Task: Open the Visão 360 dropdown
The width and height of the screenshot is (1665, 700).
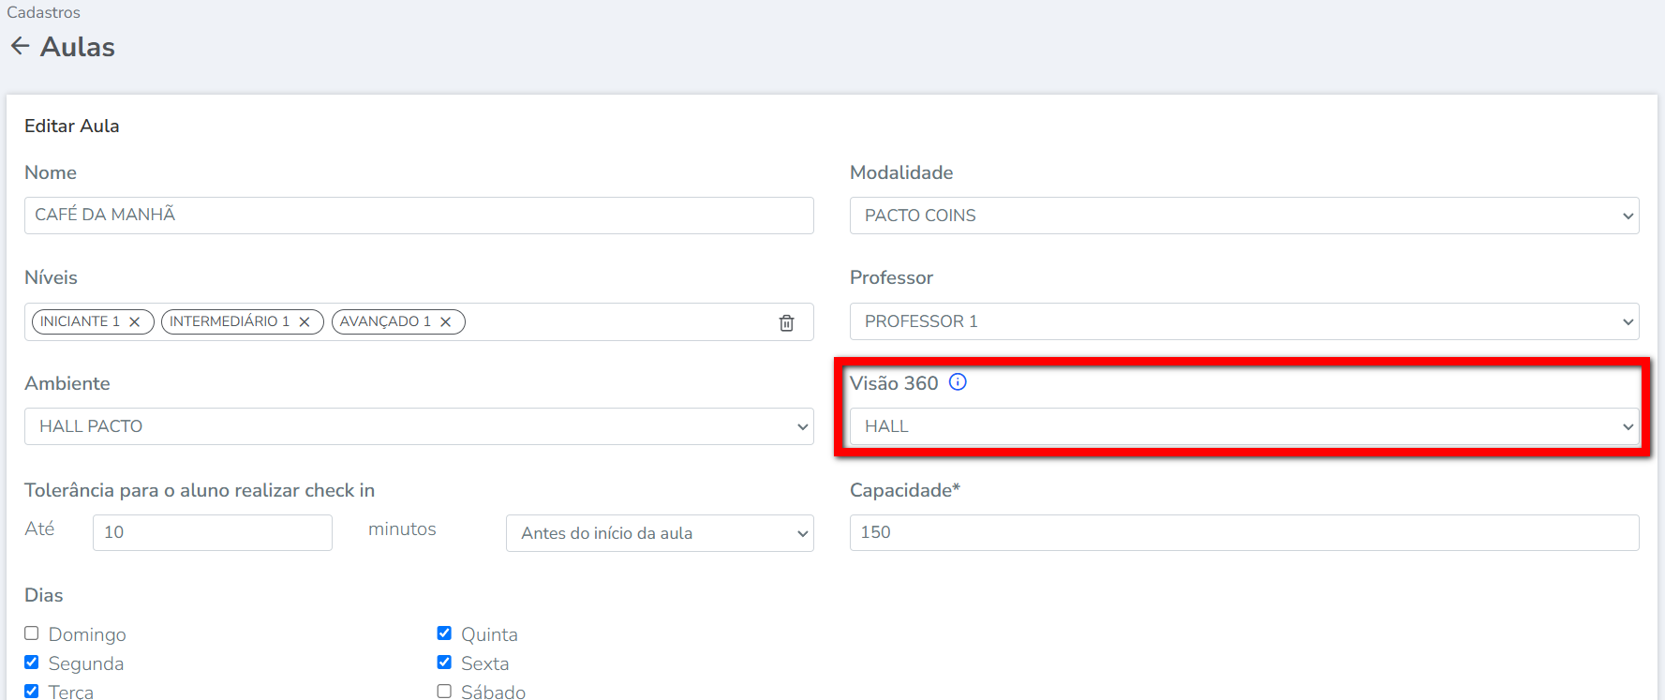Action: [x=1243, y=426]
